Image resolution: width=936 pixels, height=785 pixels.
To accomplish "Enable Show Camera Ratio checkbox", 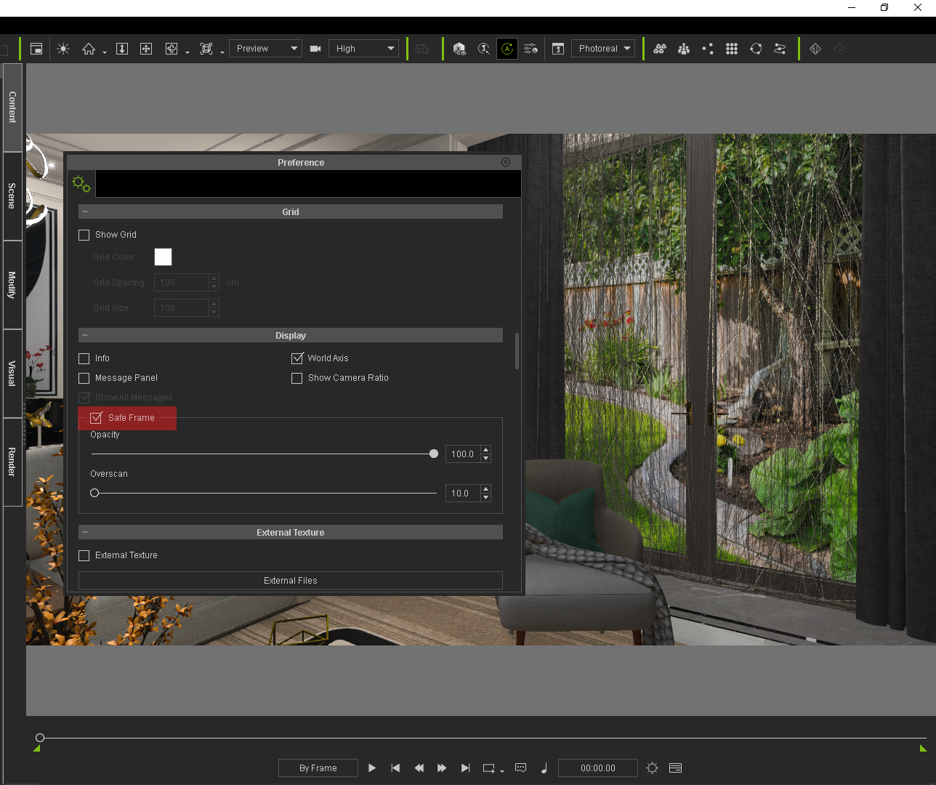I will tap(296, 378).
